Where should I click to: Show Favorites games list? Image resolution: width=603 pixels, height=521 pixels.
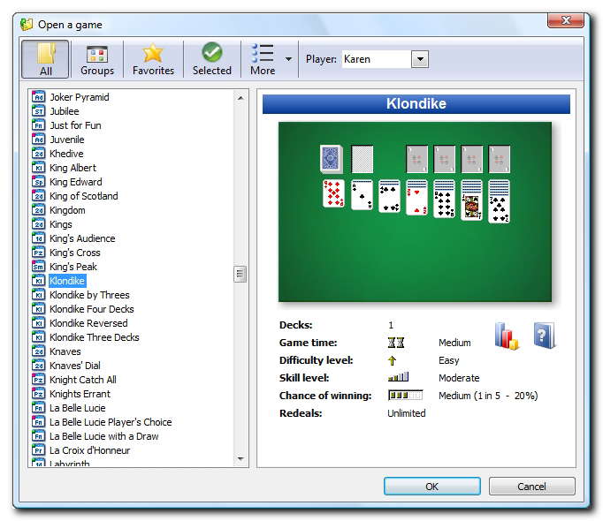153,59
